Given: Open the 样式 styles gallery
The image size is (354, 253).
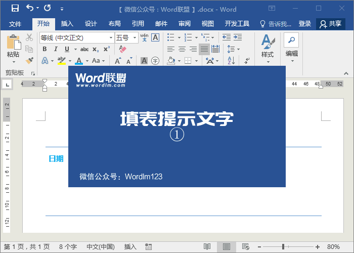Looking at the screenshot, I should coord(268,49).
